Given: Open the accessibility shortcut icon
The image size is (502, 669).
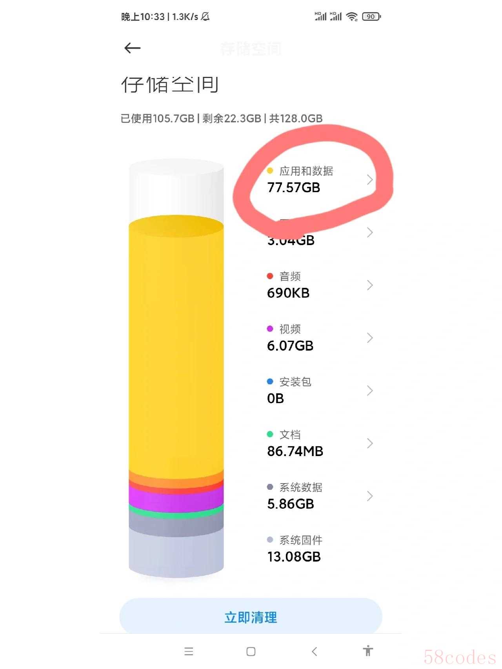Looking at the screenshot, I should [368, 651].
